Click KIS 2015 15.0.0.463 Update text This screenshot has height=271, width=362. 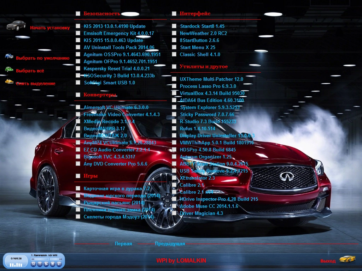click(x=113, y=40)
